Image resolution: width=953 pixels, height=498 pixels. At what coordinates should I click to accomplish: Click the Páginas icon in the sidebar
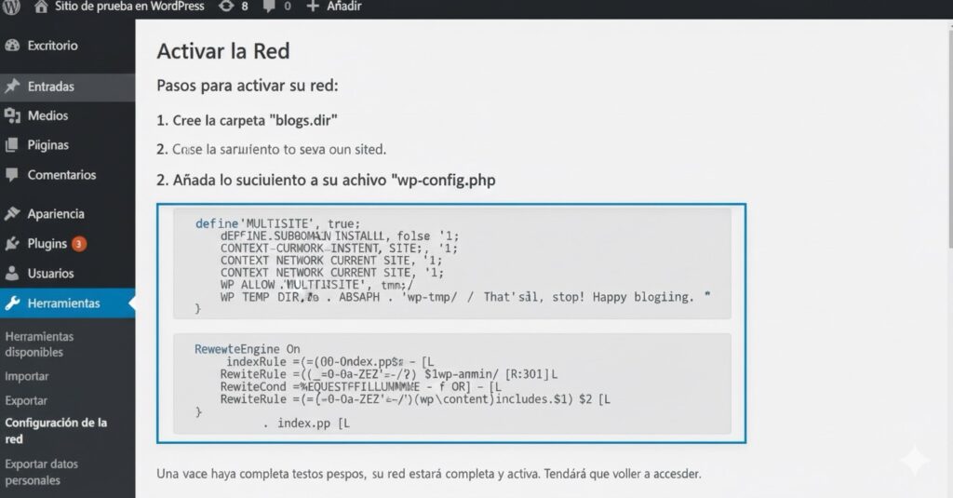pyautogui.click(x=12, y=145)
